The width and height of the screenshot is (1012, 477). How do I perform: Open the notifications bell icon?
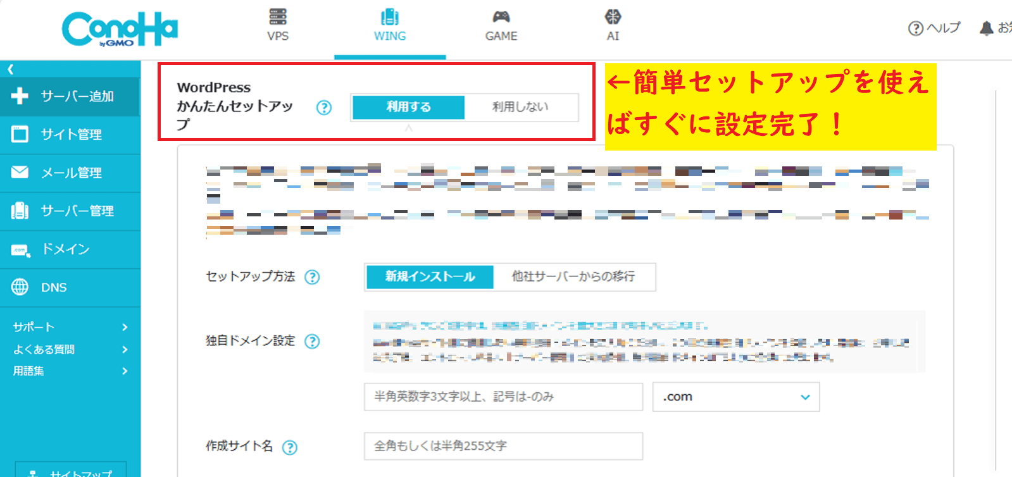pos(986,28)
